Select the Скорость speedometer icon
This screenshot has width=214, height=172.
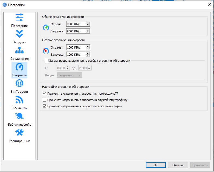[x=19, y=67]
